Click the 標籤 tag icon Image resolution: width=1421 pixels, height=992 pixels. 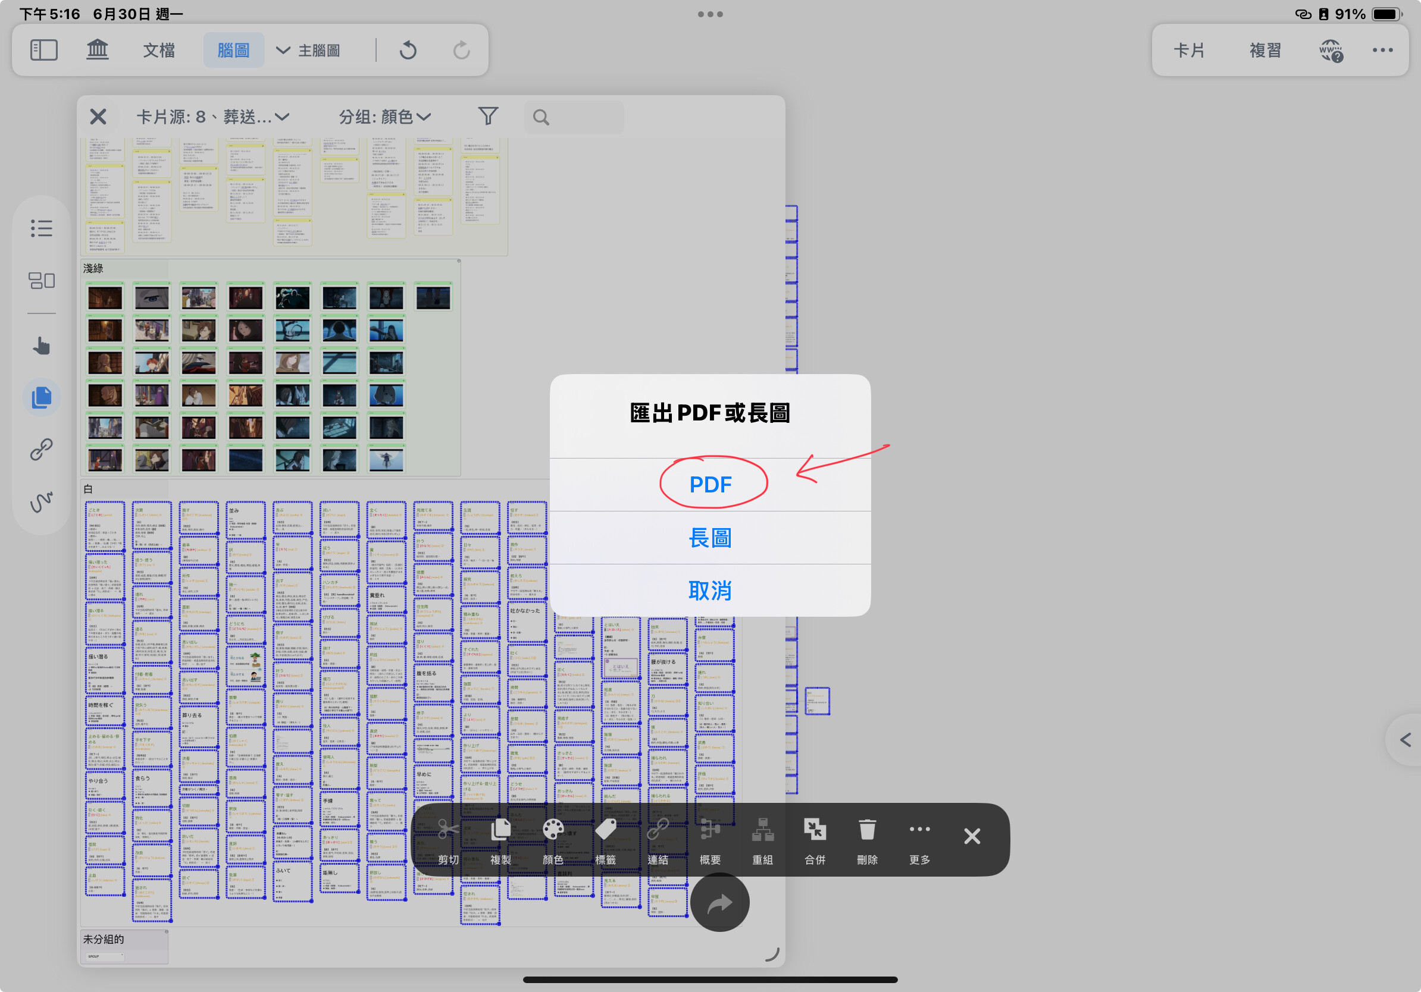point(605,840)
